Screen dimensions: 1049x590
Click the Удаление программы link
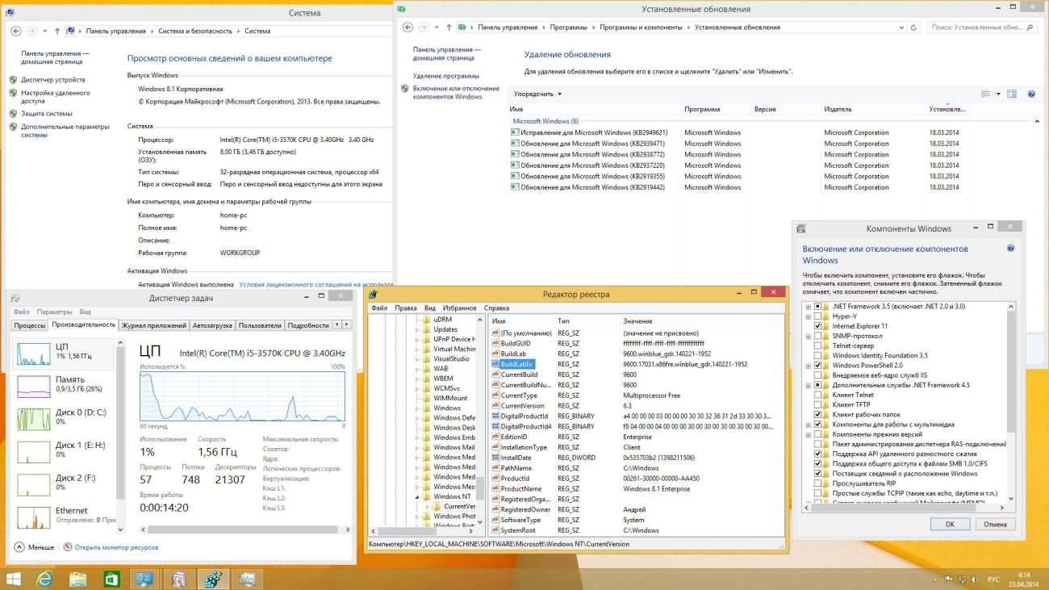pyautogui.click(x=445, y=76)
